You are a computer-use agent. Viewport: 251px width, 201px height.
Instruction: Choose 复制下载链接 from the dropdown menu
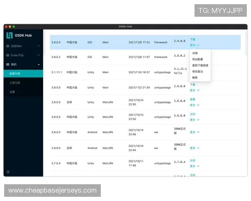[x=200, y=65]
